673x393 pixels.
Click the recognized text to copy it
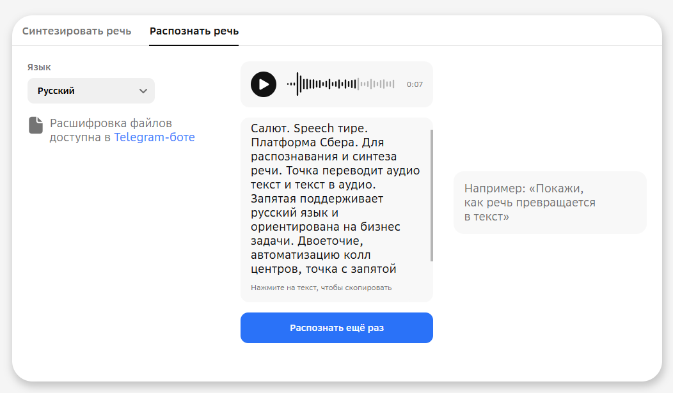[336, 199]
